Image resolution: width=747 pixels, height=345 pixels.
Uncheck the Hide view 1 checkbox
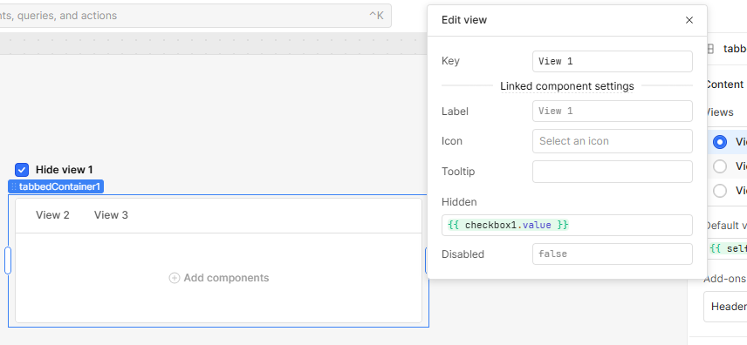[x=22, y=170]
